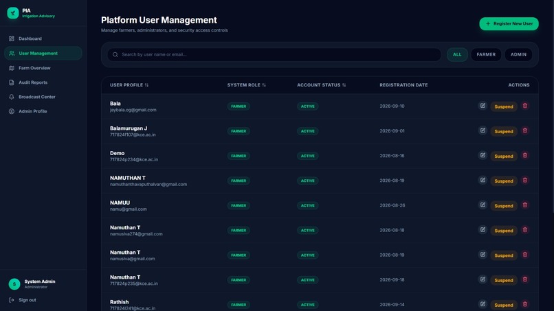Delete the Demo user
554x311 pixels.
click(x=525, y=155)
